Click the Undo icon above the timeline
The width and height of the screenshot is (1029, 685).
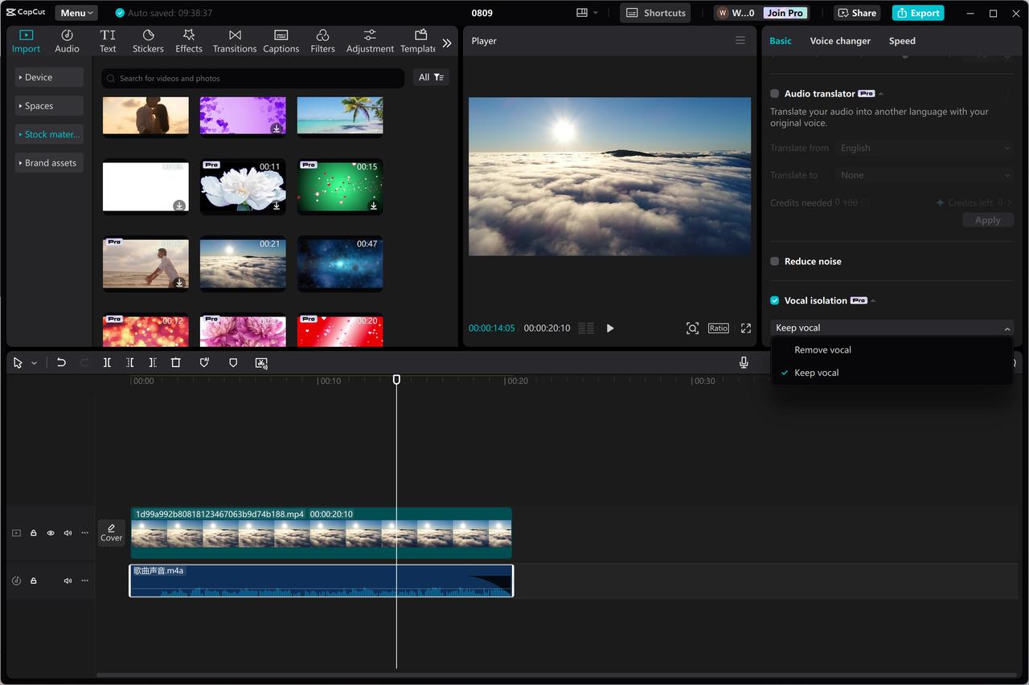click(x=61, y=362)
